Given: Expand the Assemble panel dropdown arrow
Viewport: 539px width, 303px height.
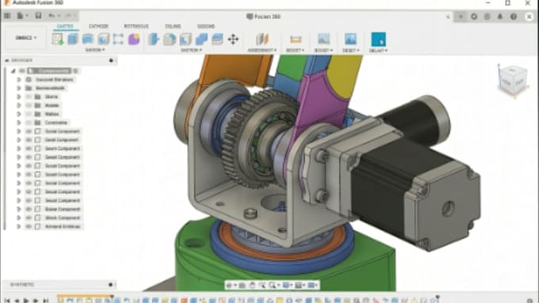Looking at the screenshot, I should click(275, 50).
